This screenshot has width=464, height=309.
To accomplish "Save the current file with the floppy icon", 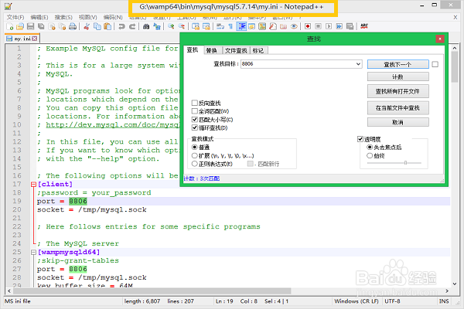I will pyautogui.click(x=30, y=26).
